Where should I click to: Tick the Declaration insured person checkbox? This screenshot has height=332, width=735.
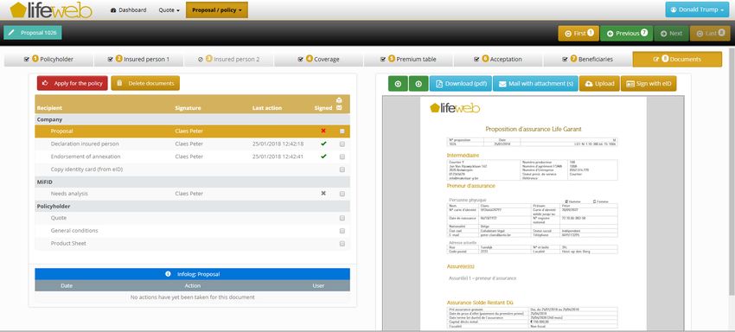[342, 144]
